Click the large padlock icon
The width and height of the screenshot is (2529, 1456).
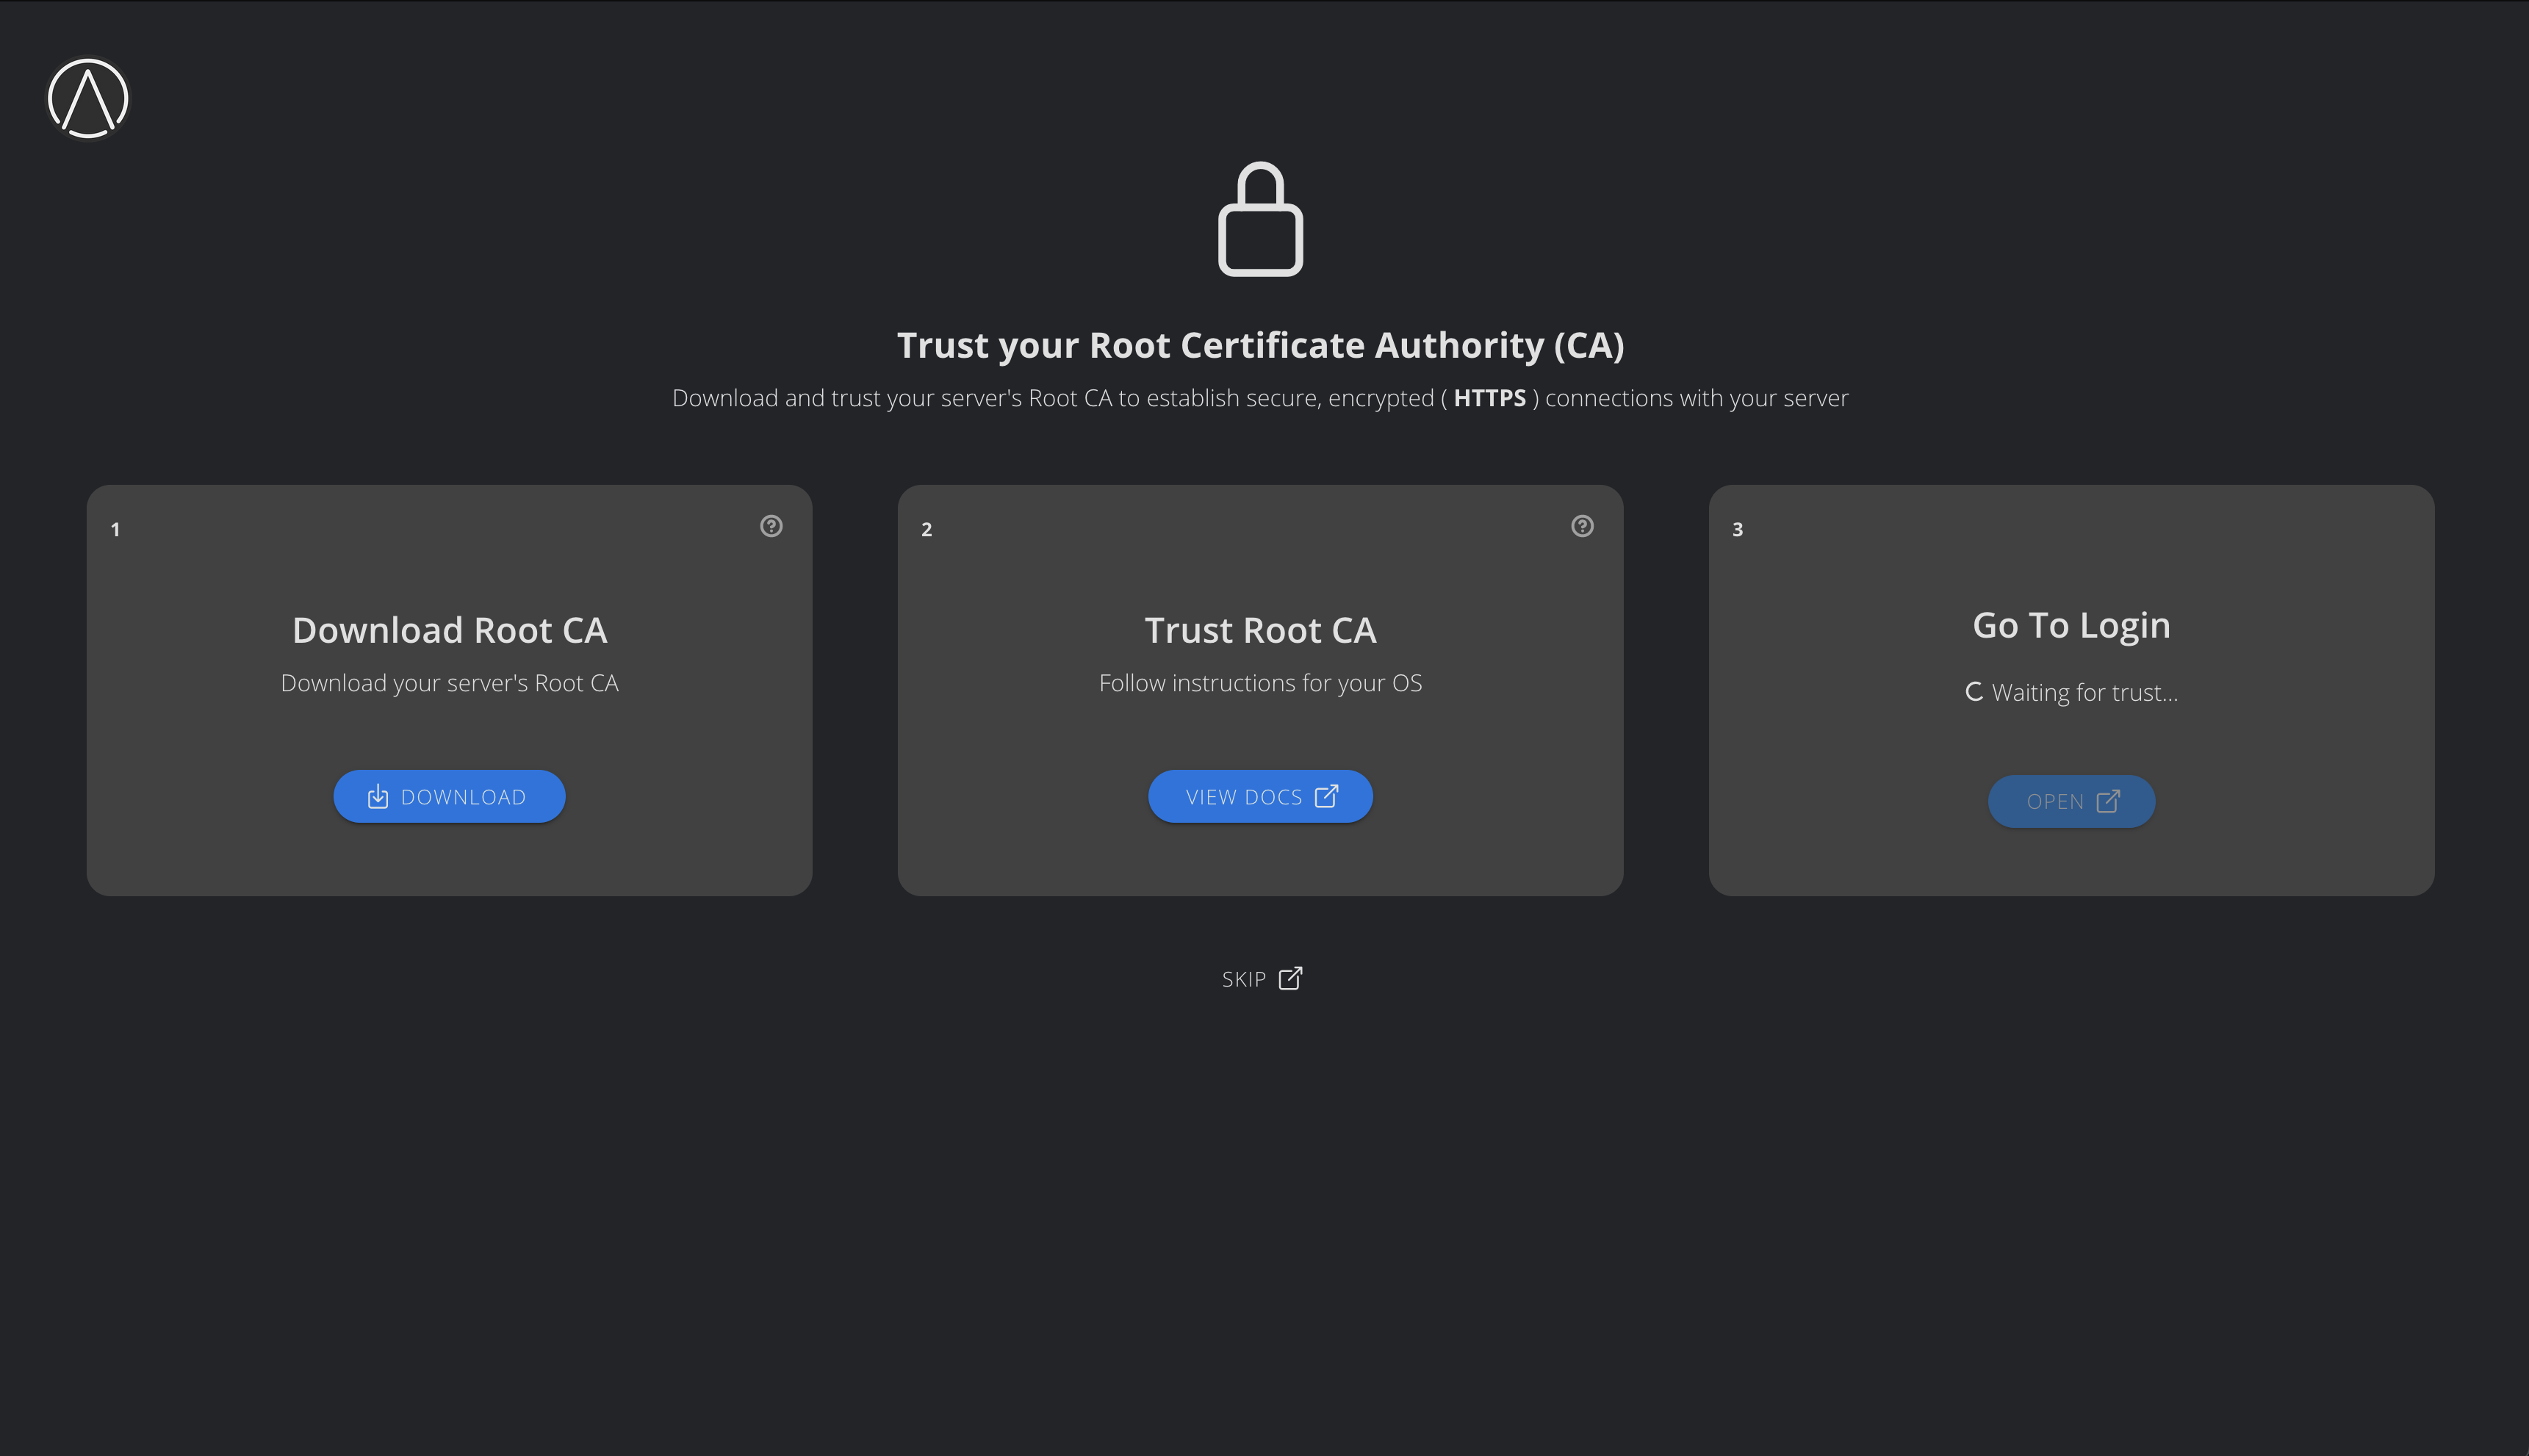tap(1260, 220)
